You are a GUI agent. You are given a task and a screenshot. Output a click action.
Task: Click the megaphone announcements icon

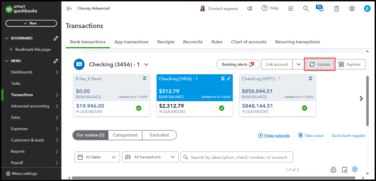point(250,8)
